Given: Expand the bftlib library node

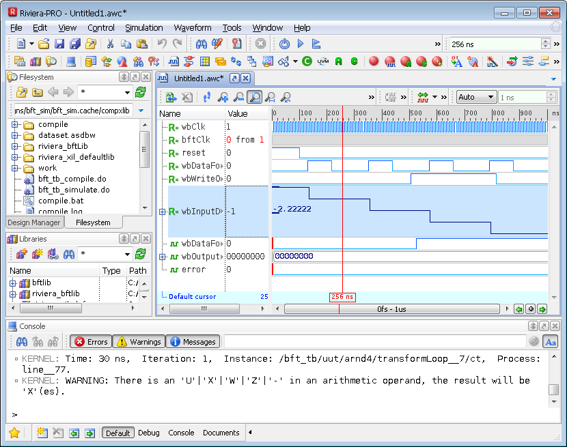Looking at the screenshot, I should point(13,283).
